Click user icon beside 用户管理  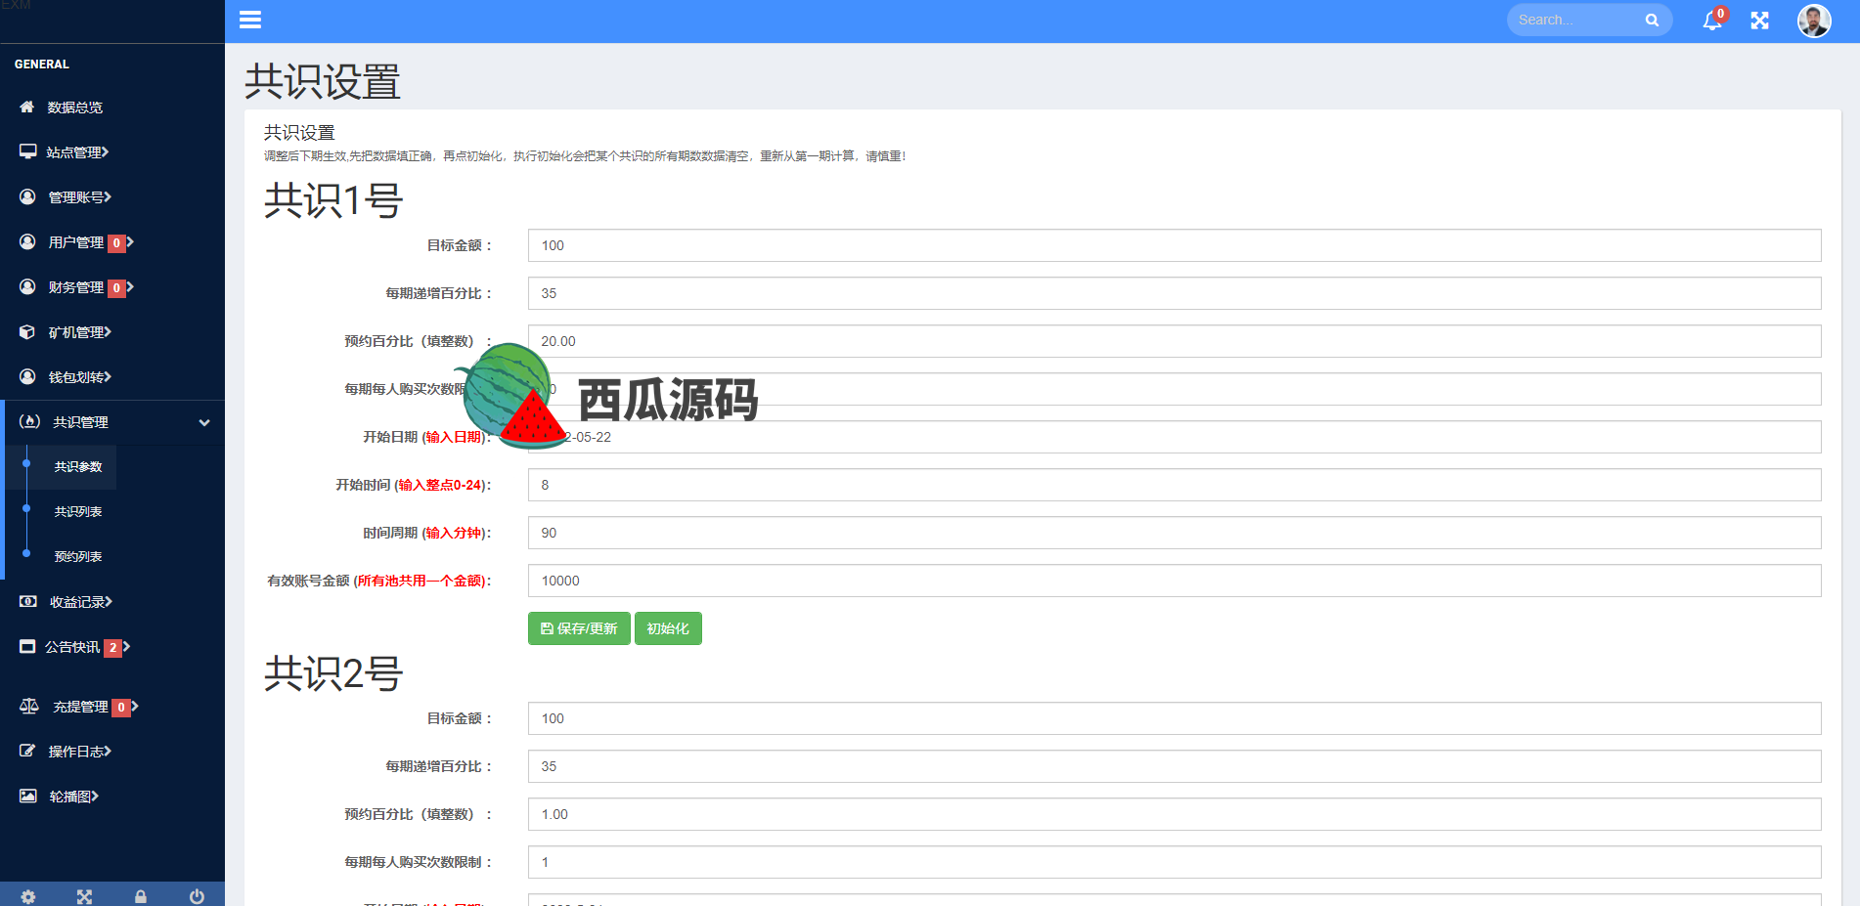(x=27, y=241)
